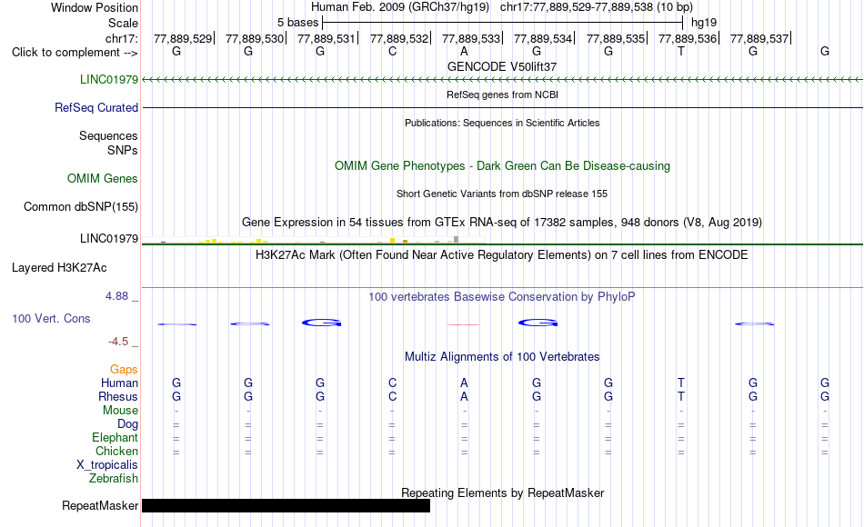Click base C in the complement sequence row
Viewport: 864px width, 527px height.
click(392, 51)
